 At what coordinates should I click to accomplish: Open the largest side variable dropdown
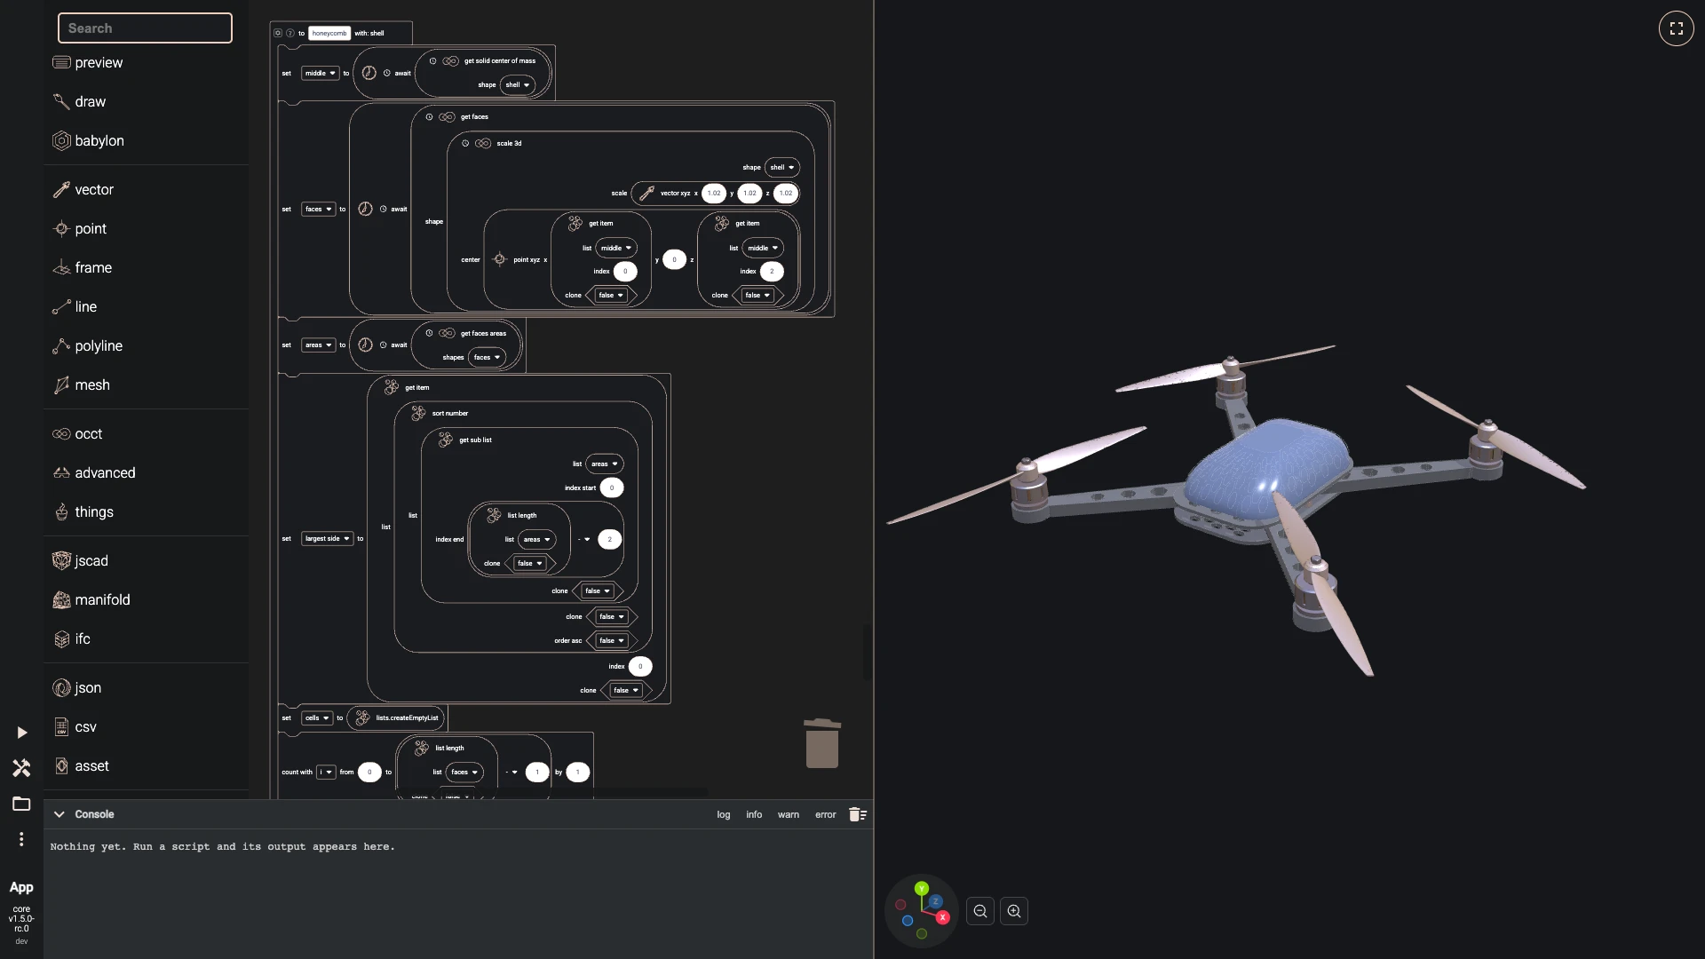pos(327,539)
